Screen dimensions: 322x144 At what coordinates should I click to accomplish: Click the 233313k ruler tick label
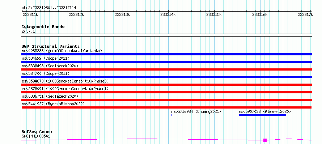click(122, 15)
